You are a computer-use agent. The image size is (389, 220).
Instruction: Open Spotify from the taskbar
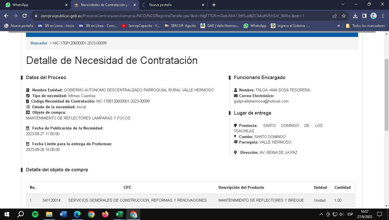coord(35,214)
